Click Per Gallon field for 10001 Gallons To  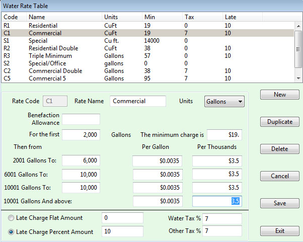click(158, 188)
